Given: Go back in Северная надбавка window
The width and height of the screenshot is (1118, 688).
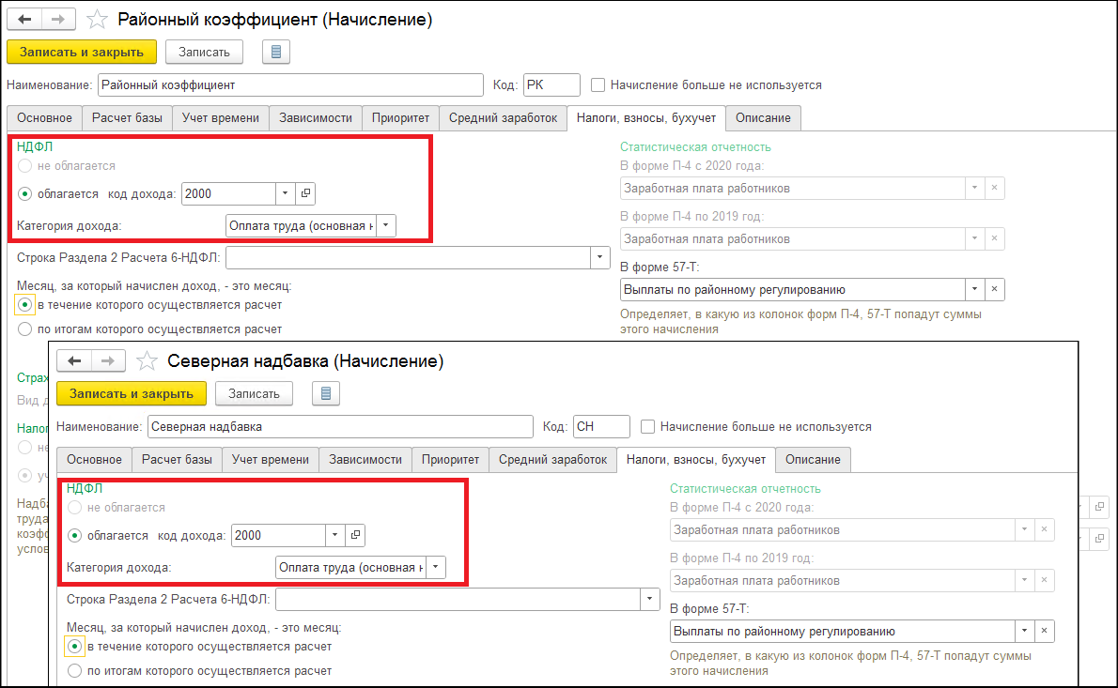Looking at the screenshot, I should [74, 361].
